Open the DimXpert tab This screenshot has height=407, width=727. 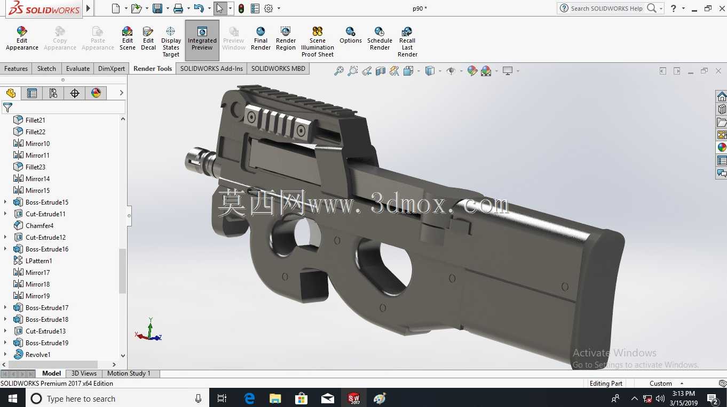point(112,69)
